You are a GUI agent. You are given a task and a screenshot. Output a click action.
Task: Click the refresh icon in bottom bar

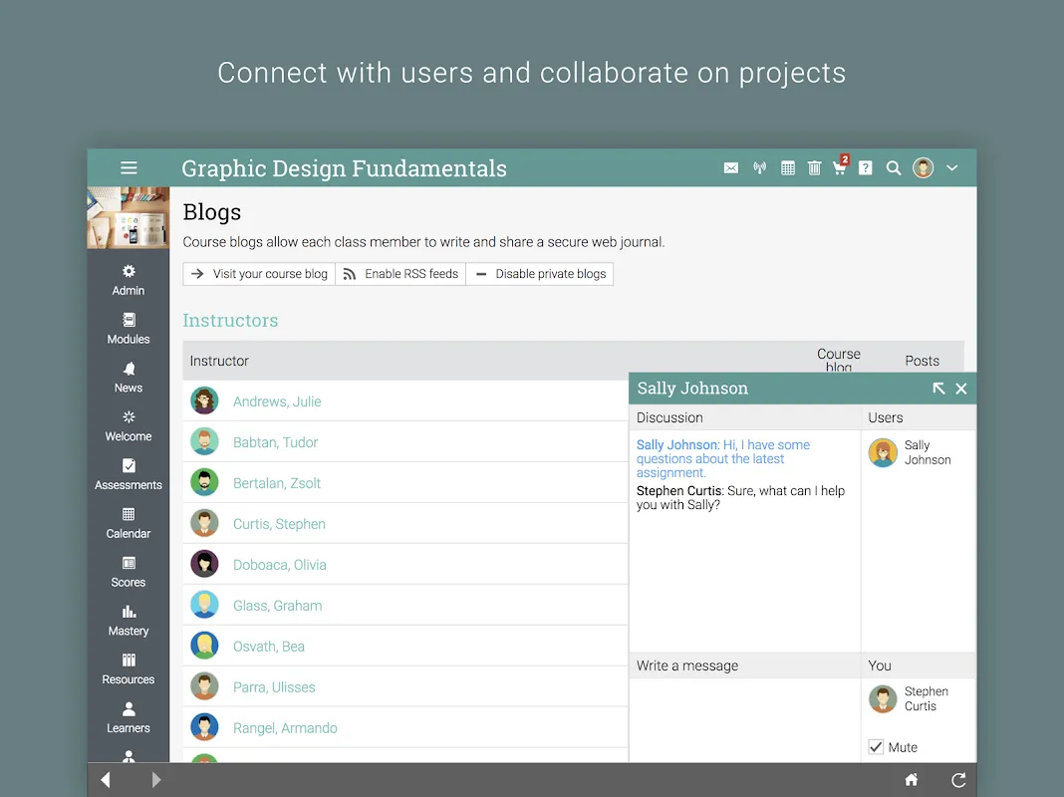958,780
